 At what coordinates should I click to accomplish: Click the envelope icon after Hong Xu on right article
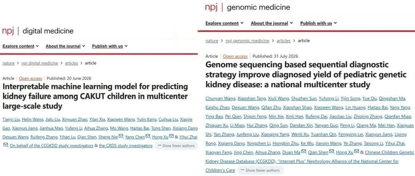357,152
